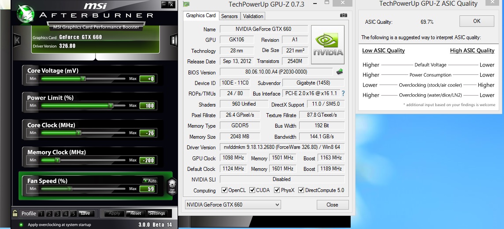
Task: Open Afterburner Settings
Action: tap(157, 213)
